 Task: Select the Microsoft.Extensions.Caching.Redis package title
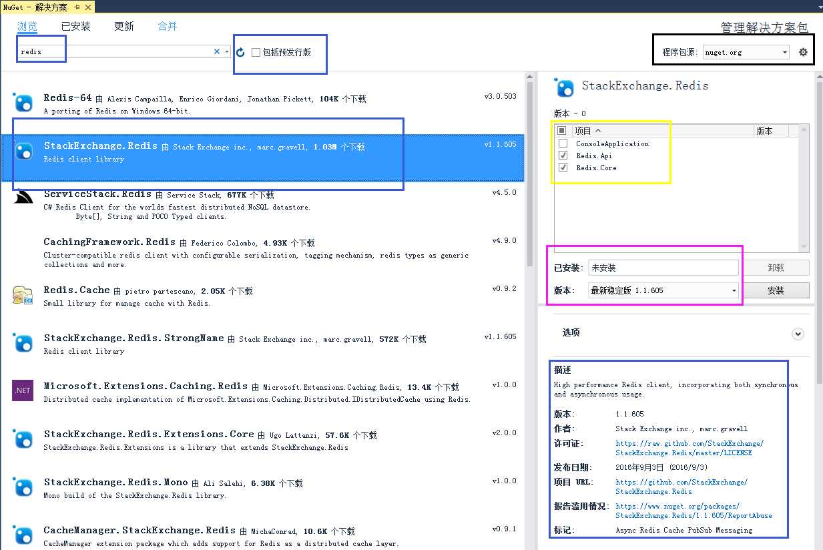click(146, 386)
